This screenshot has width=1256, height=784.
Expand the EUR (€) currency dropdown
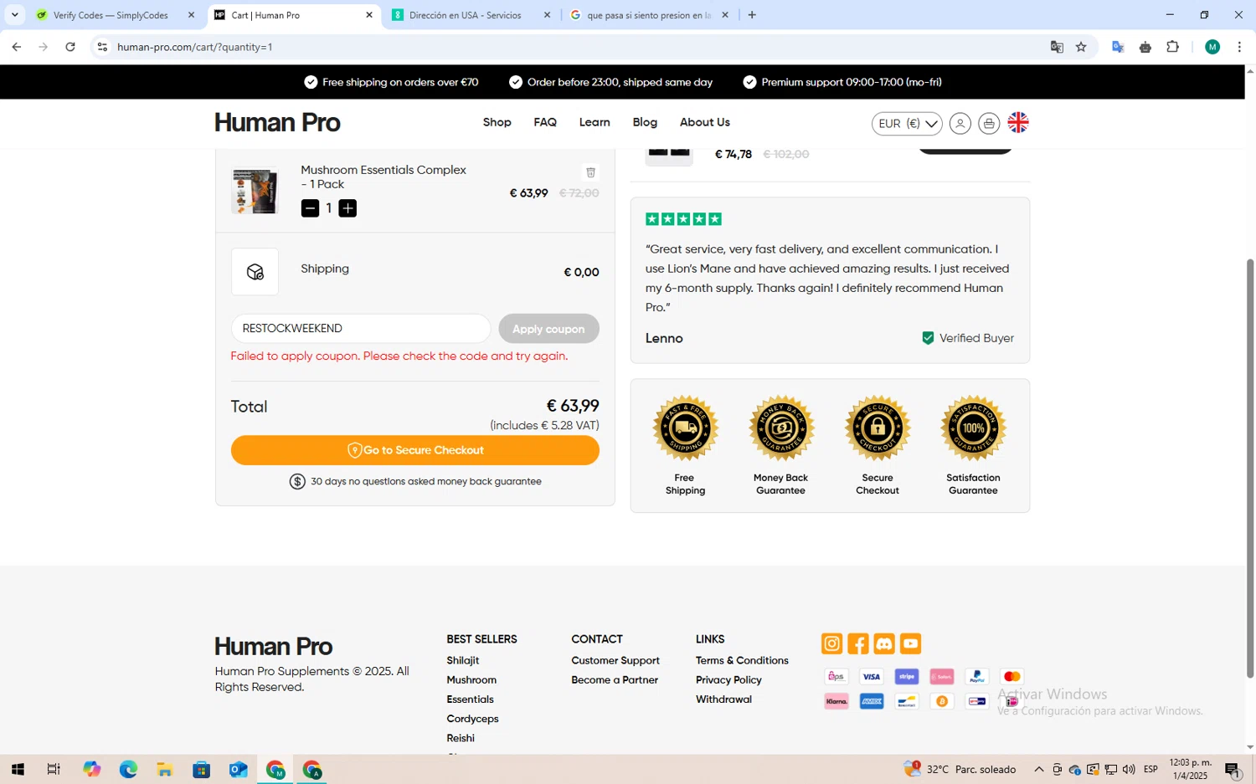(907, 123)
